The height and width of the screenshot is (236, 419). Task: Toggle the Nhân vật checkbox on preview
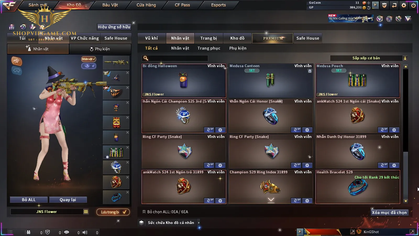pyautogui.click(x=89, y=59)
